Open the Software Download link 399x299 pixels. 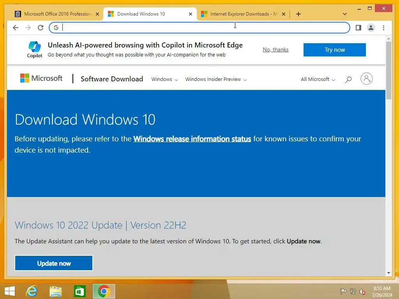(112, 79)
